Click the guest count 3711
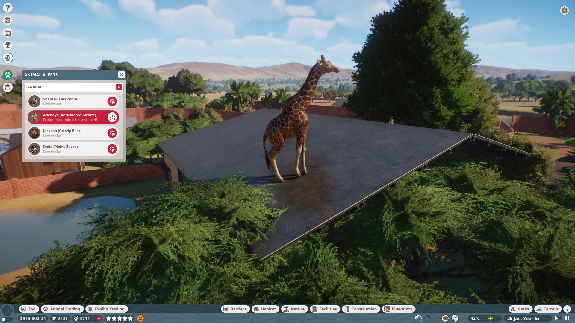 (82, 318)
